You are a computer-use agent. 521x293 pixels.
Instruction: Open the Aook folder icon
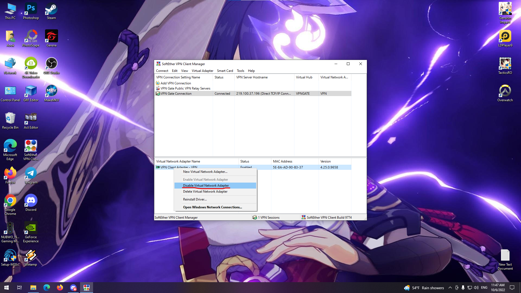pos(10,39)
